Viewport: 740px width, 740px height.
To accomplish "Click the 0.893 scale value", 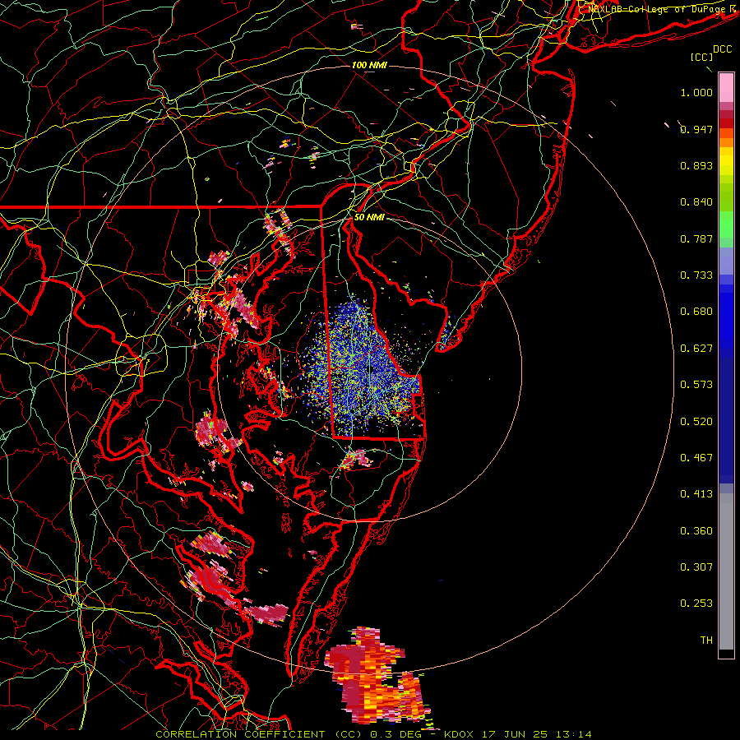I will (x=696, y=165).
